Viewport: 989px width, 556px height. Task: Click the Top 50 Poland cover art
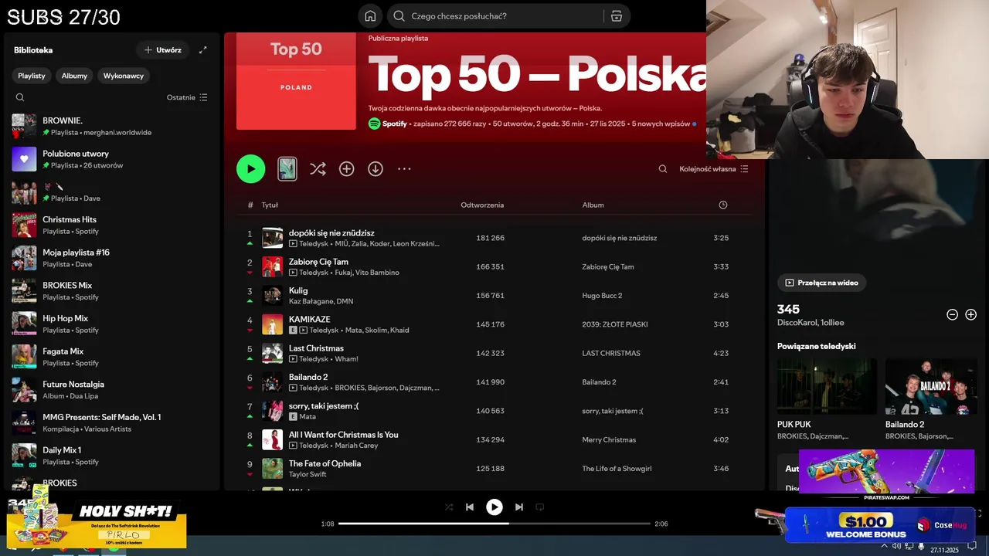click(296, 81)
